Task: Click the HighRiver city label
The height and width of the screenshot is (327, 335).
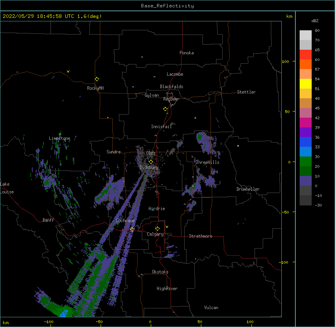Action: pos(167,289)
